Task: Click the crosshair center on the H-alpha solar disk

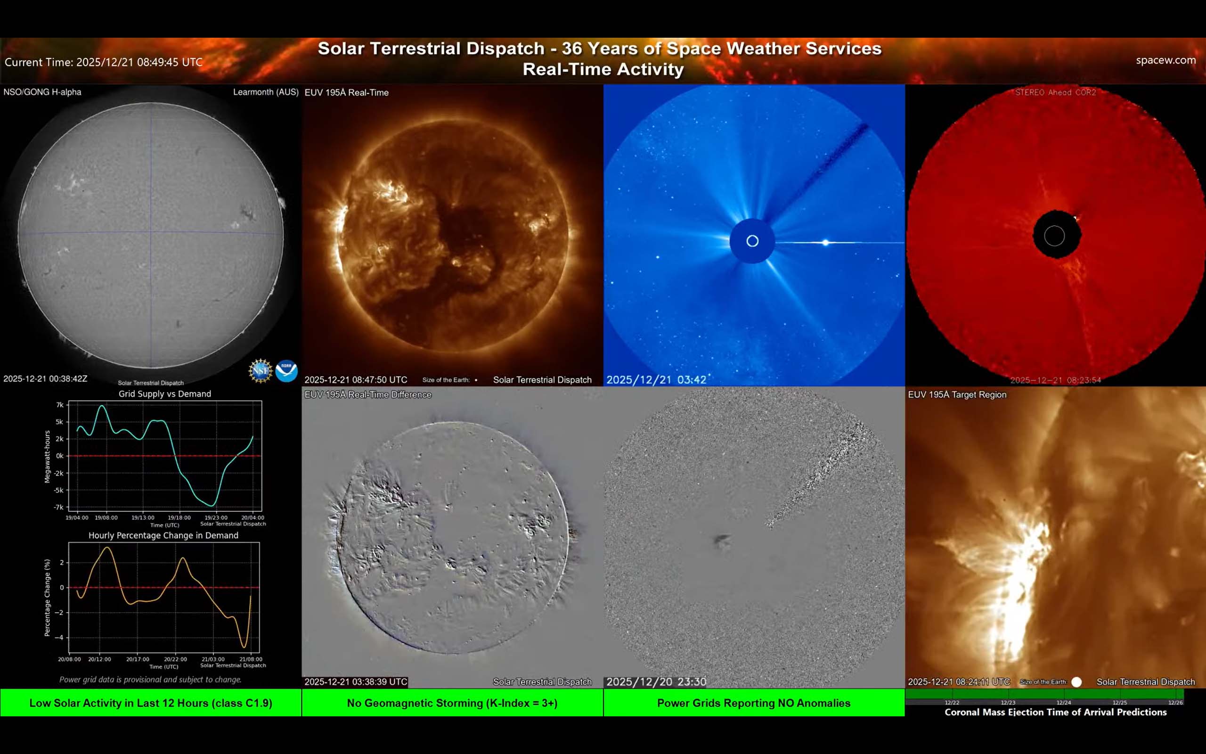Action: (x=151, y=232)
